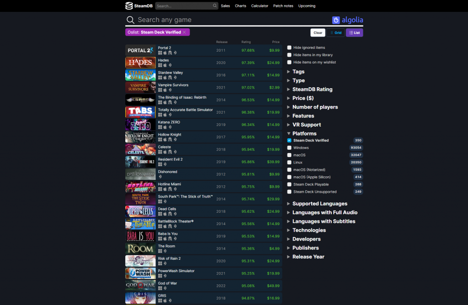
Task: Click Linux penguin icon under Stardew Valley
Action: (x=170, y=78)
